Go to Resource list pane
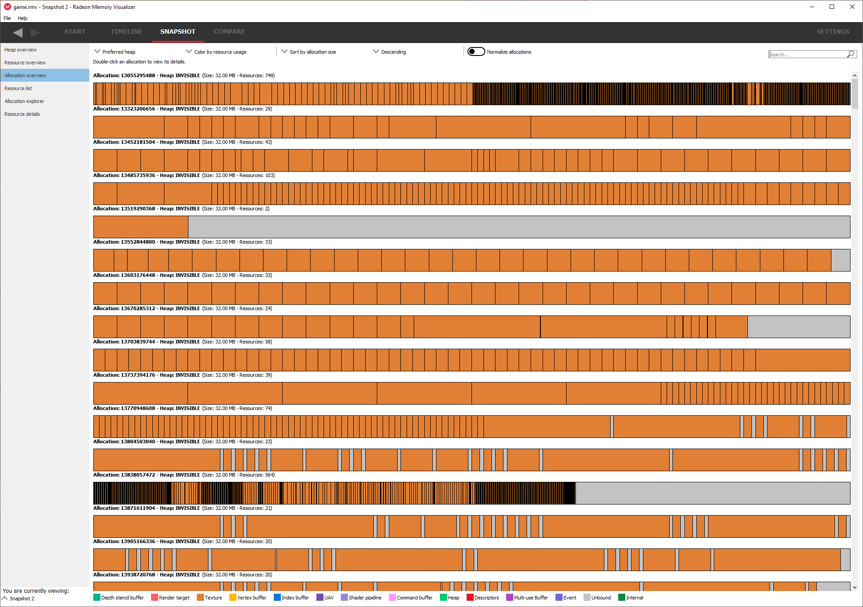This screenshot has width=863, height=607. [18, 88]
